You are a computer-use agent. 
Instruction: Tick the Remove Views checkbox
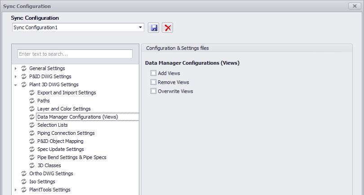click(x=153, y=82)
